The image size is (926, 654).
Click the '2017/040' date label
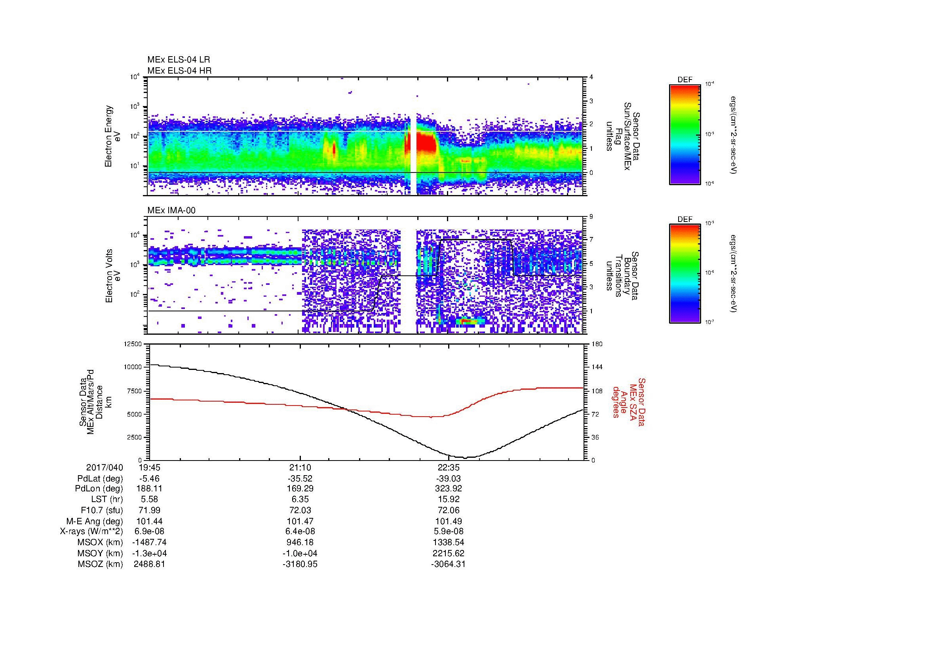pyautogui.click(x=105, y=468)
